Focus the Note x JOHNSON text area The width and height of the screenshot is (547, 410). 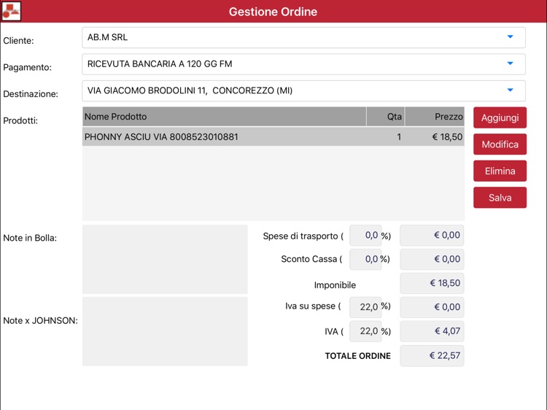pos(165,331)
